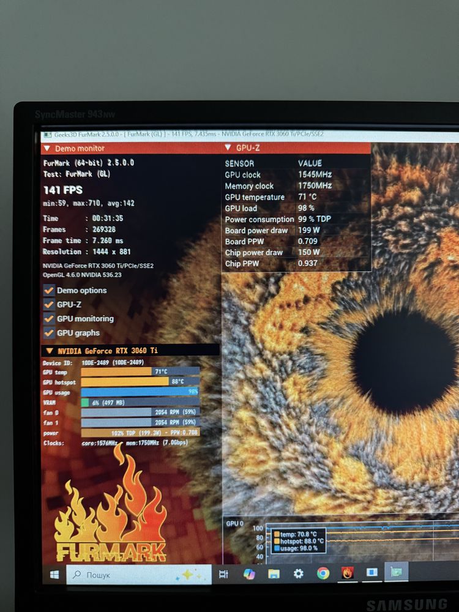The height and width of the screenshot is (612, 459).
Task: Open File Explorer from the taskbar
Action: click(x=274, y=573)
